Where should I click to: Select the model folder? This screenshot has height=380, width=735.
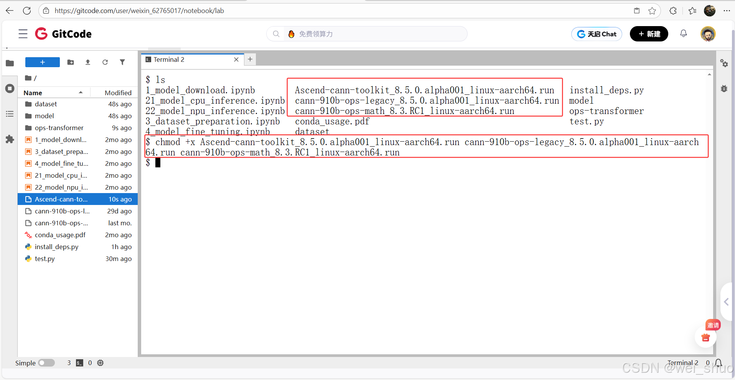pyautogui.click(x=78, y=116)
